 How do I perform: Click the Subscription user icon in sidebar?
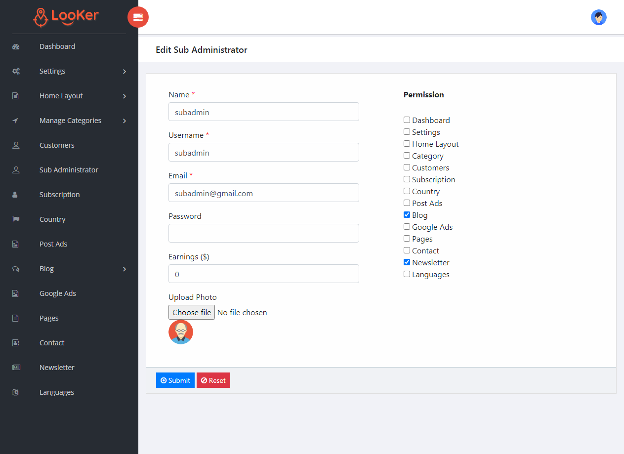pos(15,195)
